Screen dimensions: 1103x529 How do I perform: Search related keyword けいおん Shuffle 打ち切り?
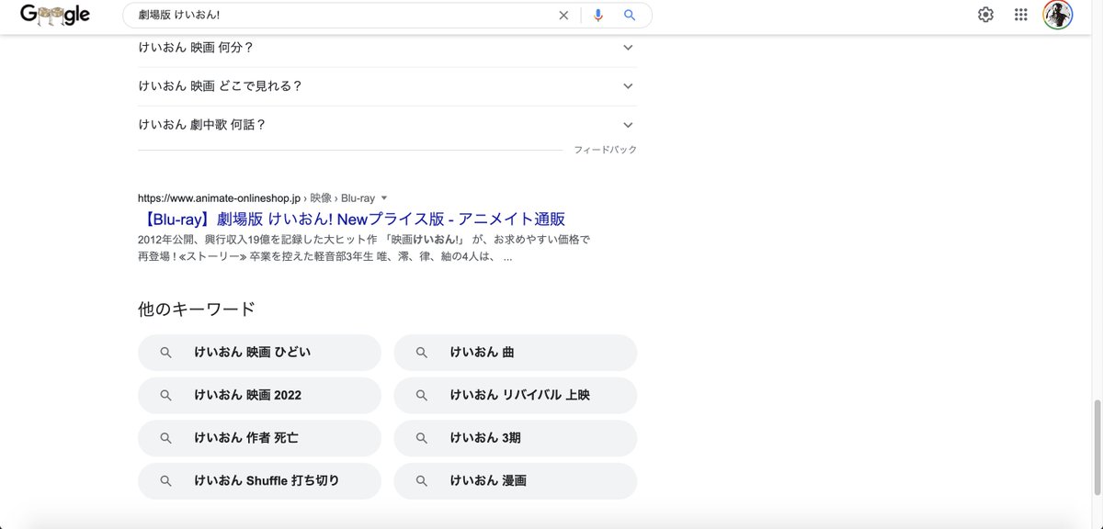pos(259,481)
